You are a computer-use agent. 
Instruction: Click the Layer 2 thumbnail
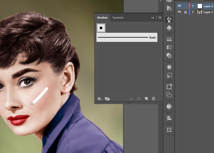point(200,6)
